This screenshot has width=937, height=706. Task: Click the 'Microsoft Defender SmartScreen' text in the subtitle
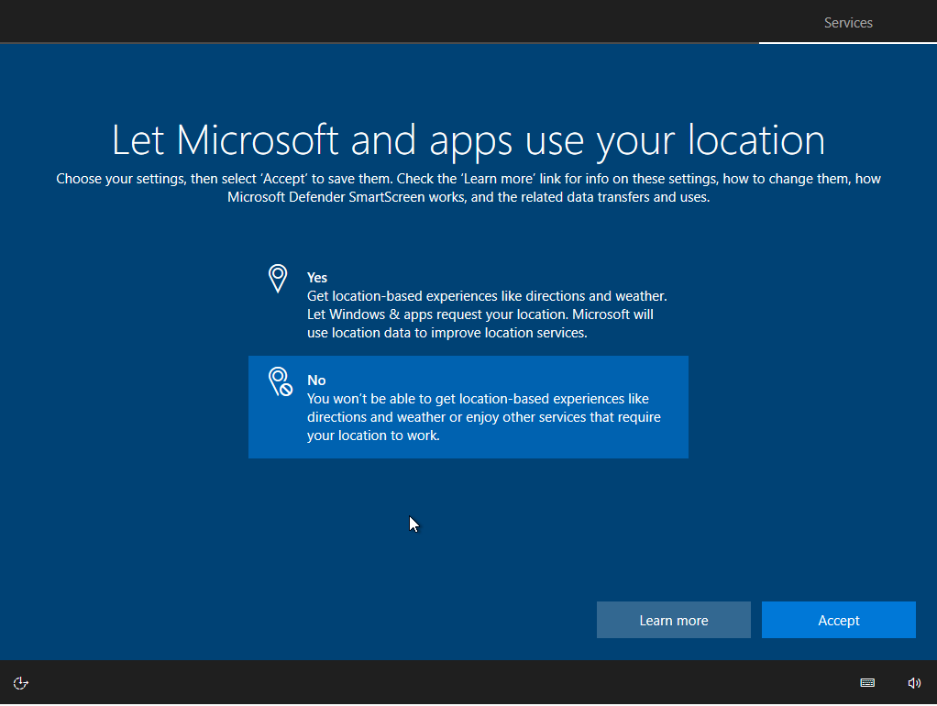click(326, 197)
